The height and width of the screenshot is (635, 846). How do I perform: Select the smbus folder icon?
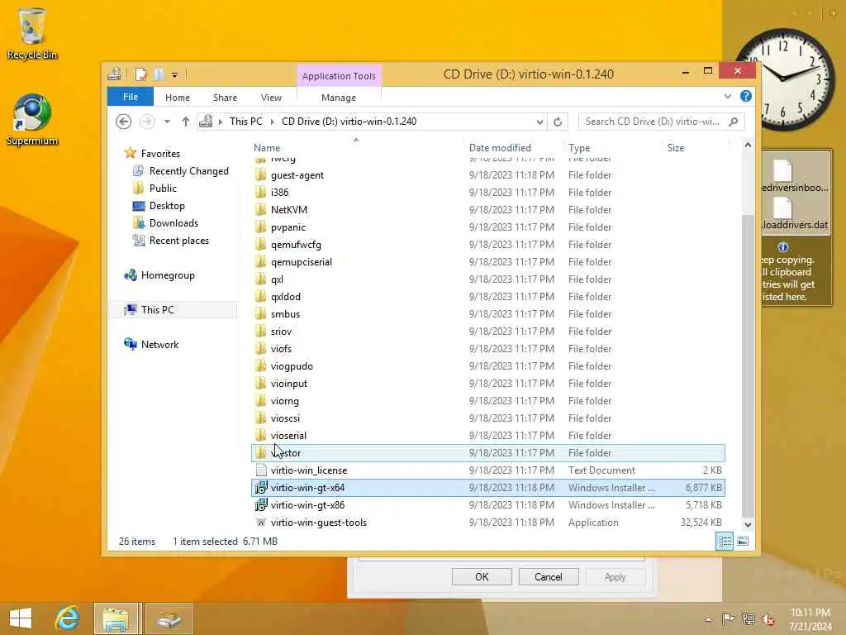point(260,313)
